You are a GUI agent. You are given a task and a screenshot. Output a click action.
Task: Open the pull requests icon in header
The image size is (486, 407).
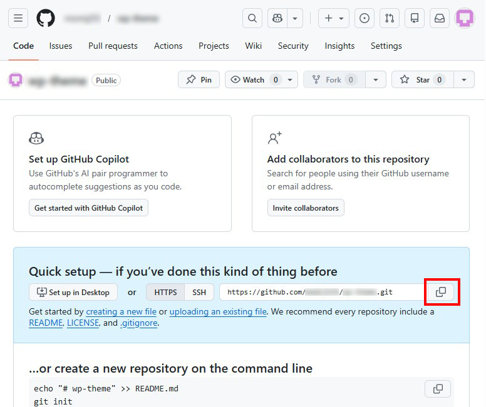point(390,18)
